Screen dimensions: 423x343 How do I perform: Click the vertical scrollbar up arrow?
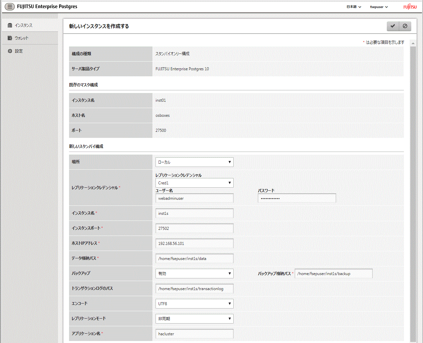pyautogui.click(x=413, y=44)
